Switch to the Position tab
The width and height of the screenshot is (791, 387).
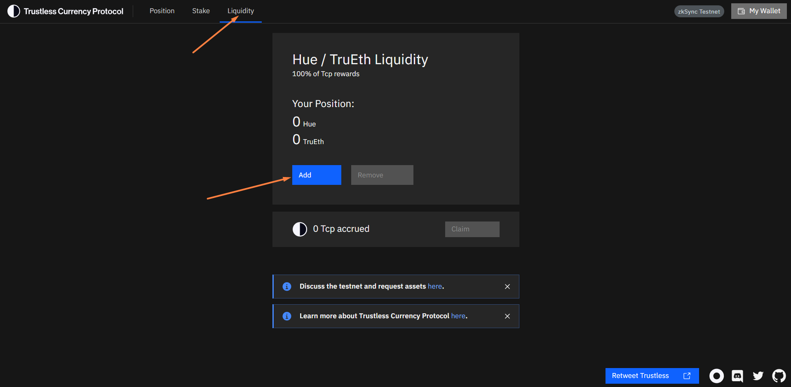click(162, 11)
